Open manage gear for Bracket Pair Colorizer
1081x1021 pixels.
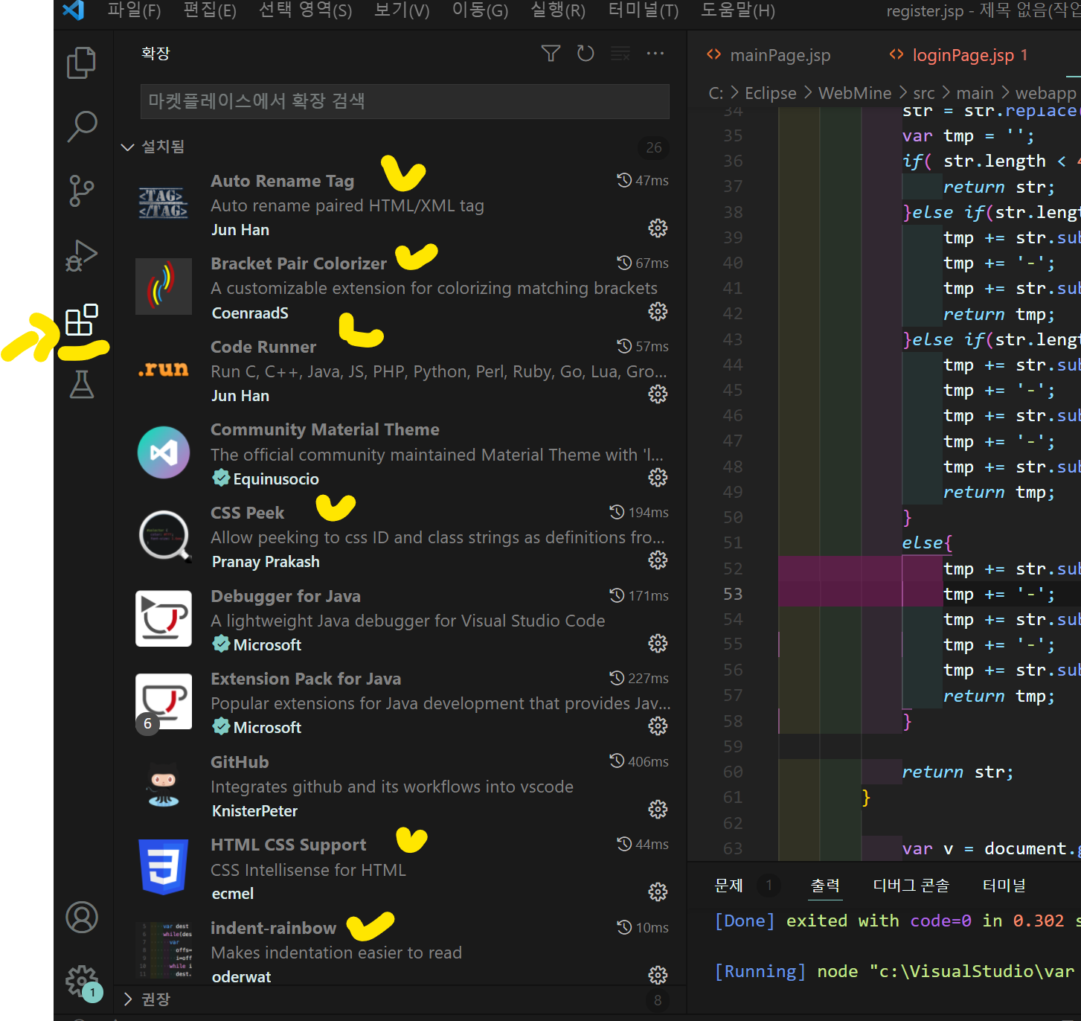tap(658, 311)
